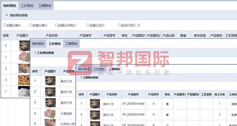The image size is (237, 126).
Task: Open the logs thumbnail in depth 3 row
Action: tap(24, 80)
